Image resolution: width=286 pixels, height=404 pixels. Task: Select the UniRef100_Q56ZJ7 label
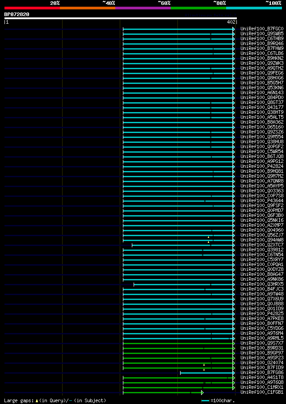(x=262, y=235)
